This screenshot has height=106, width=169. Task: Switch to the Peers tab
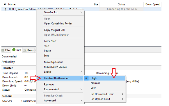29,50
